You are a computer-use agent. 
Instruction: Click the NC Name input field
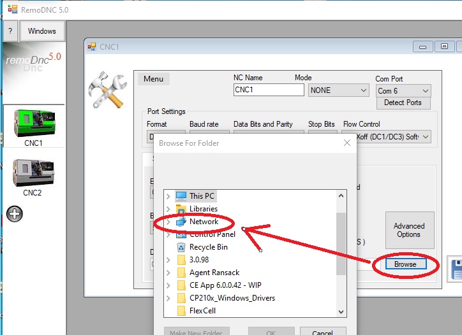[x=269, y=90]
